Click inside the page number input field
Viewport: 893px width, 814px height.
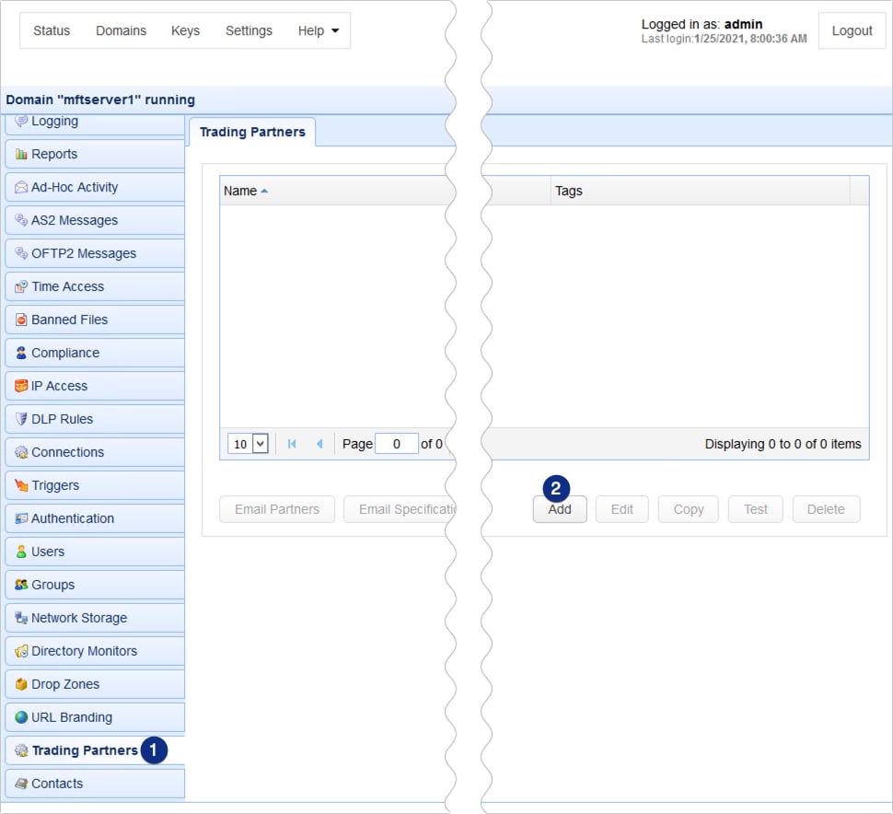click(396, 443)
